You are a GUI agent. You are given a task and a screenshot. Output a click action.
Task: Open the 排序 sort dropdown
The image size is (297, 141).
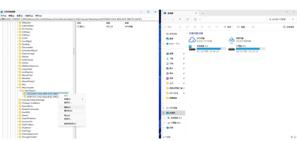click(x=228, y=27)
